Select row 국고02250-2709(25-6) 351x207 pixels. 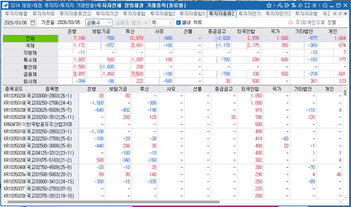point(172,139)
